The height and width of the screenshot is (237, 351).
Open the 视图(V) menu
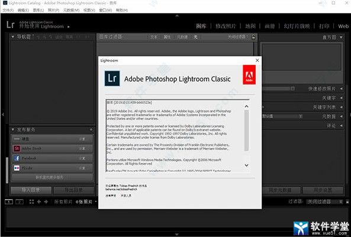click(x=89, y=10)
